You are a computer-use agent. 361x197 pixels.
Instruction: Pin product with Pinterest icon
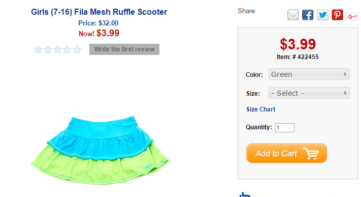pyautogui.click(x=337, y=15)
